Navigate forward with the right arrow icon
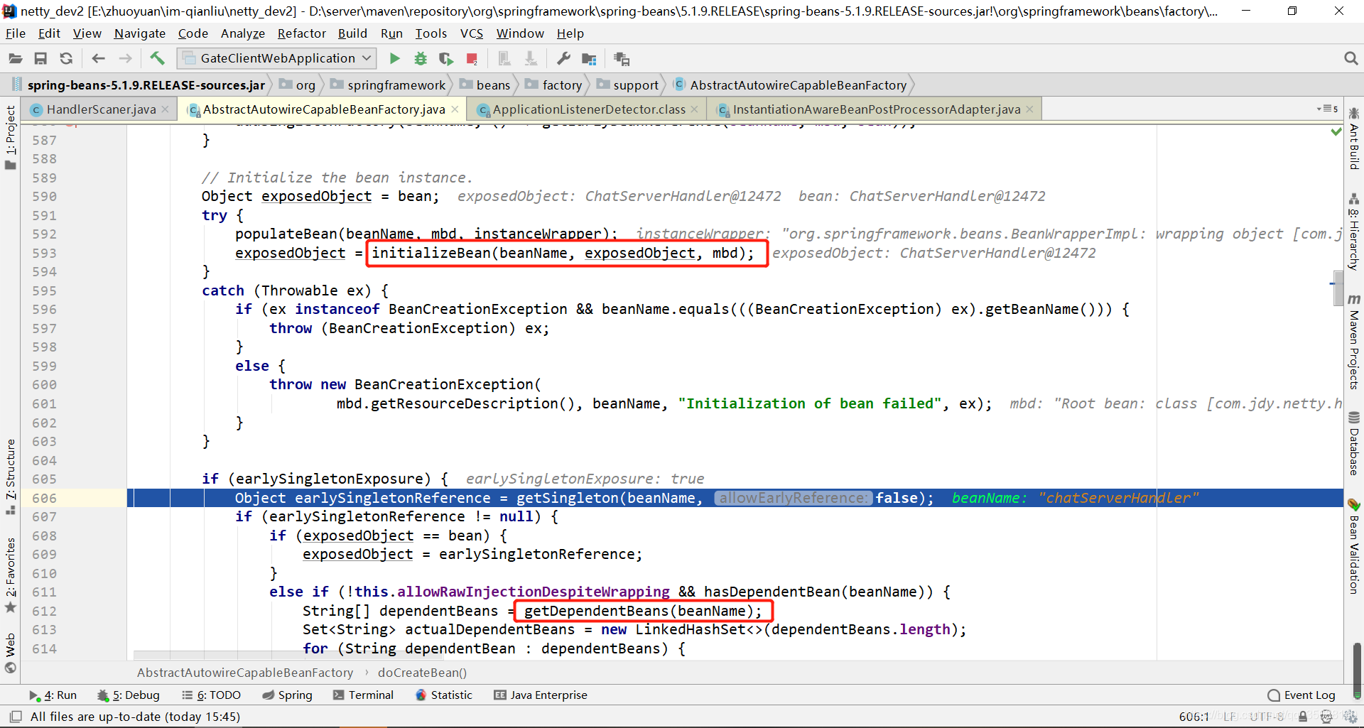Image resolution: width=1364 pixels, height=728 pixels. 125,59
